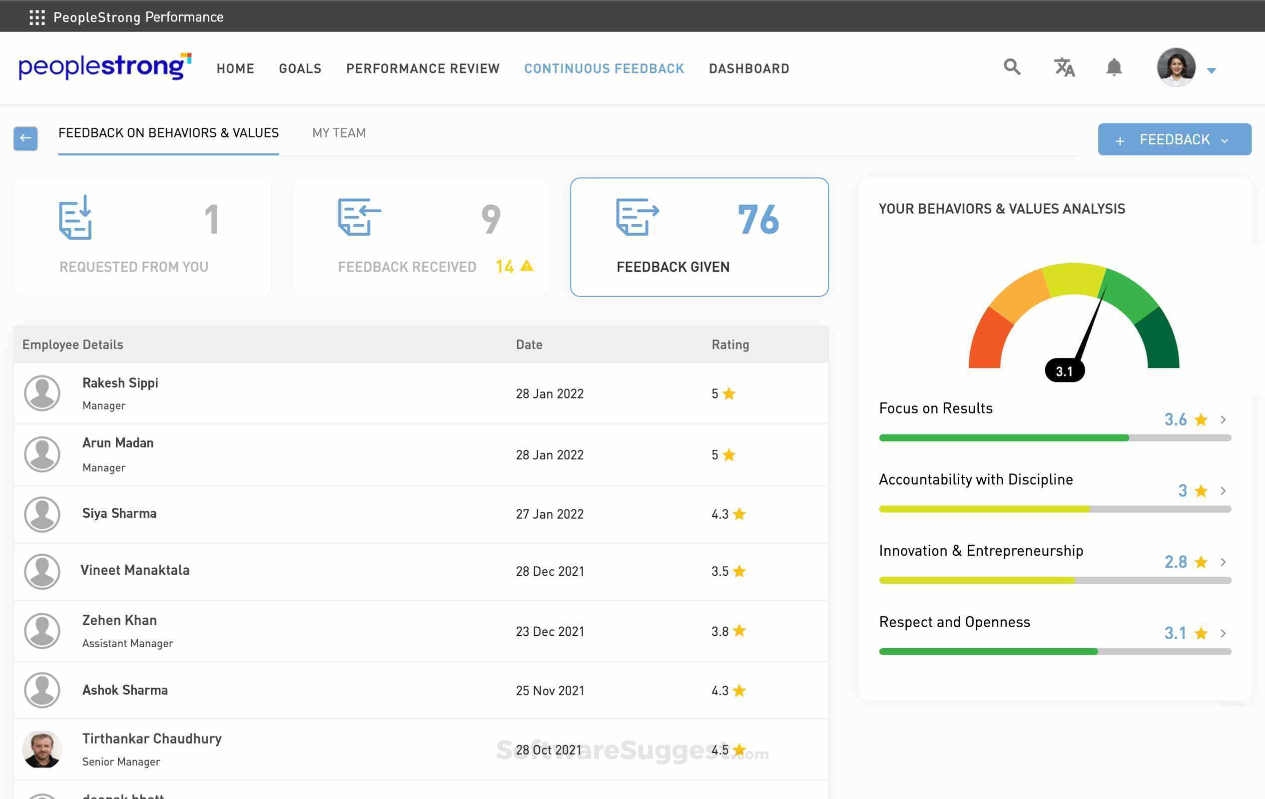Click the warning triangle next to 14

[527, 266]
